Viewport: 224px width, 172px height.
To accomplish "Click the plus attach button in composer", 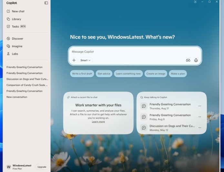I will [x=74, y=60].
